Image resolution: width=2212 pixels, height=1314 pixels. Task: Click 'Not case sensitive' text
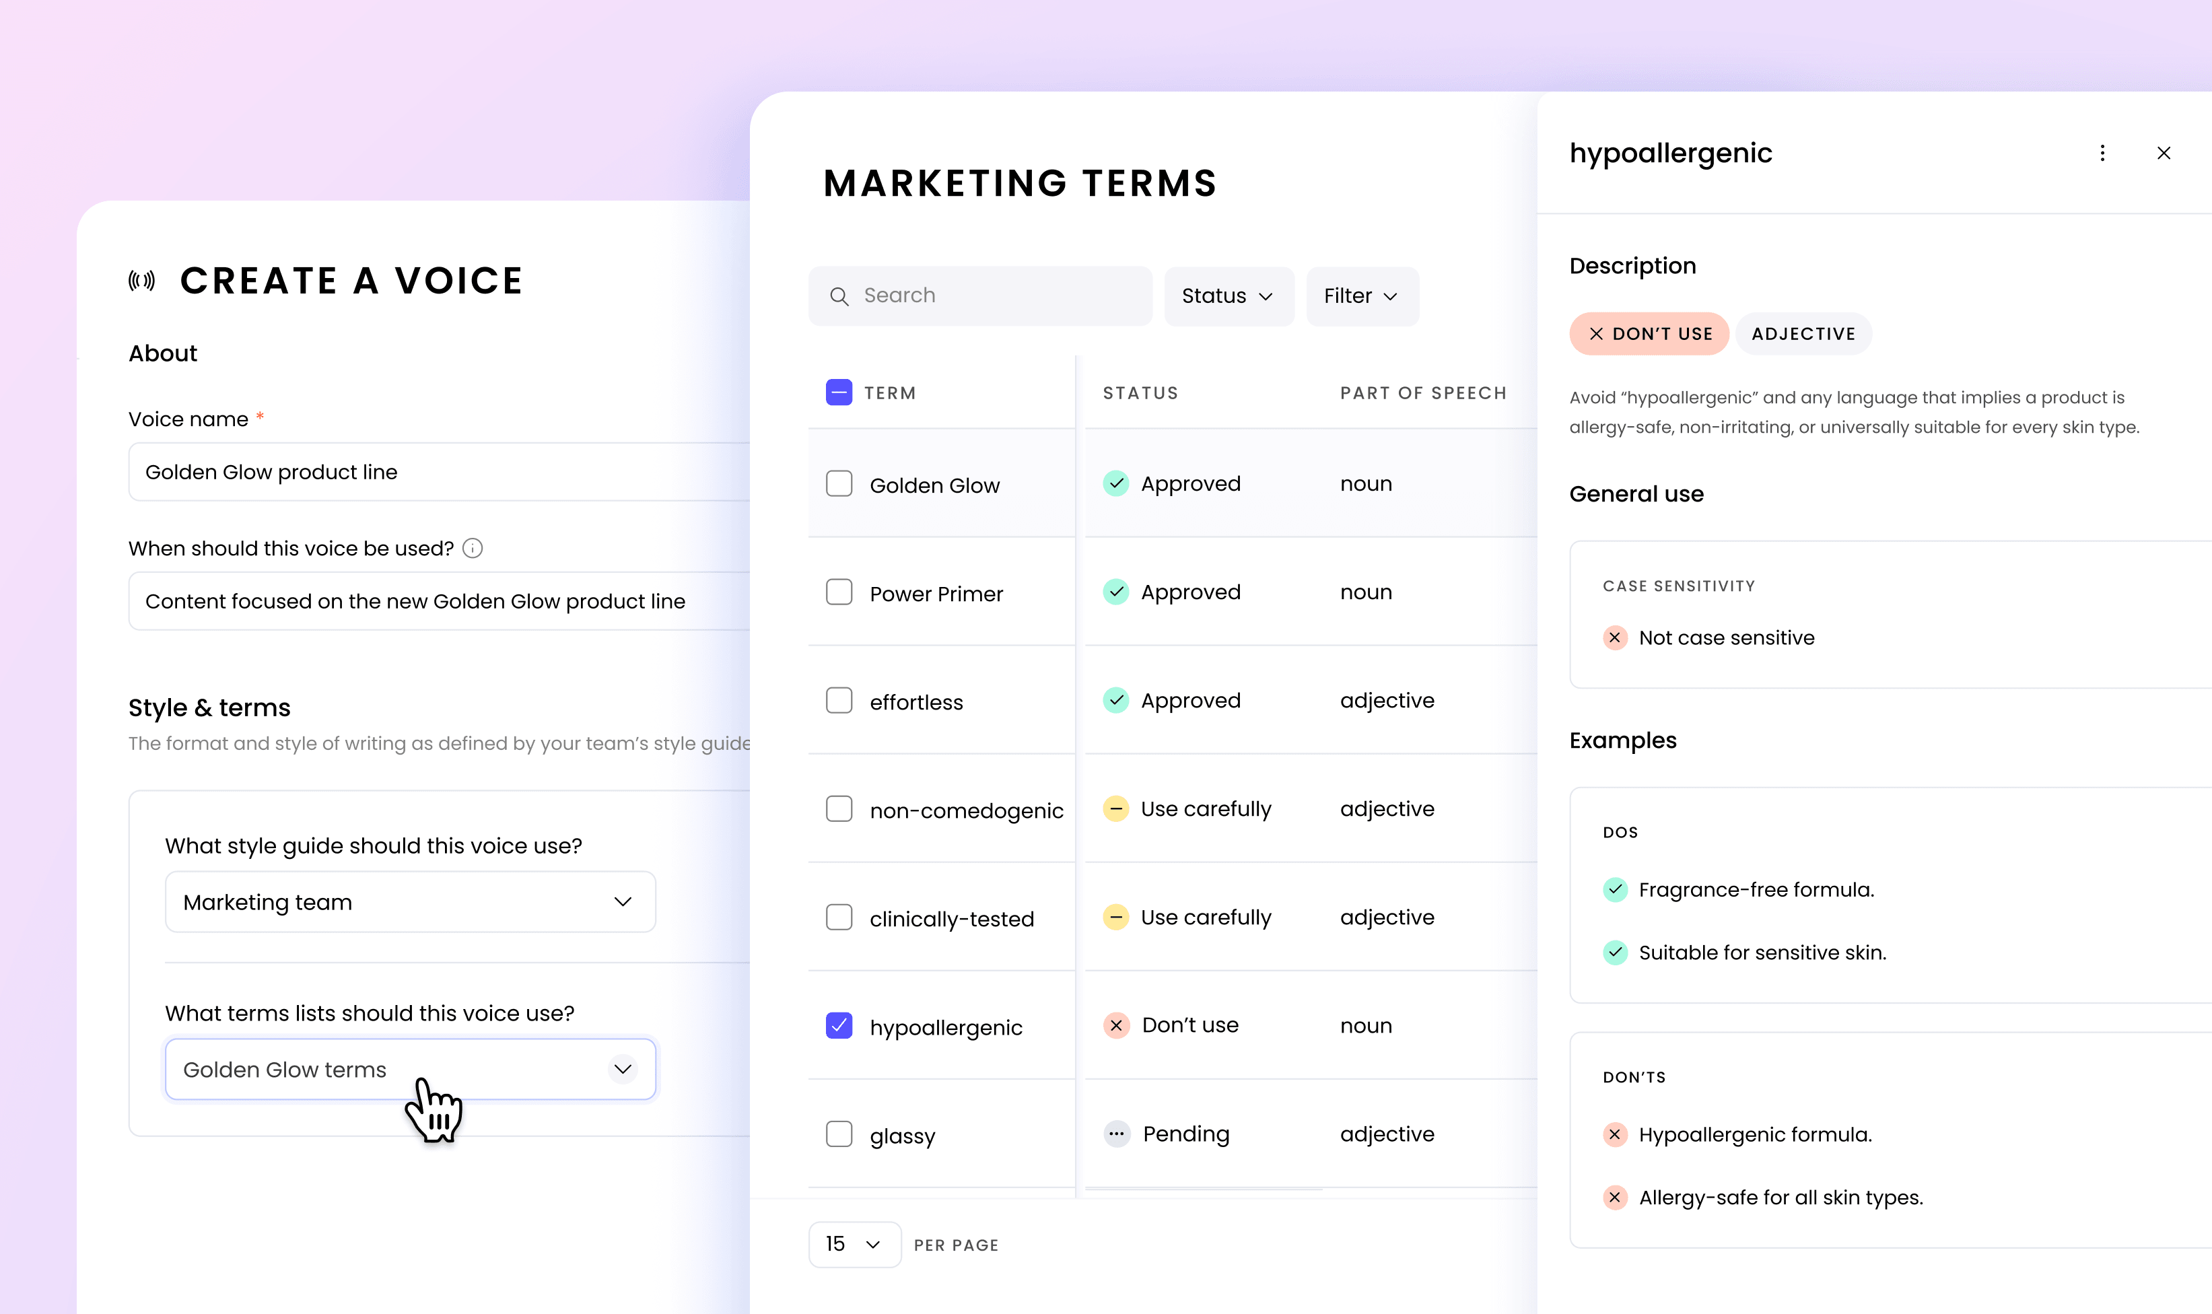click(1726, 637)
